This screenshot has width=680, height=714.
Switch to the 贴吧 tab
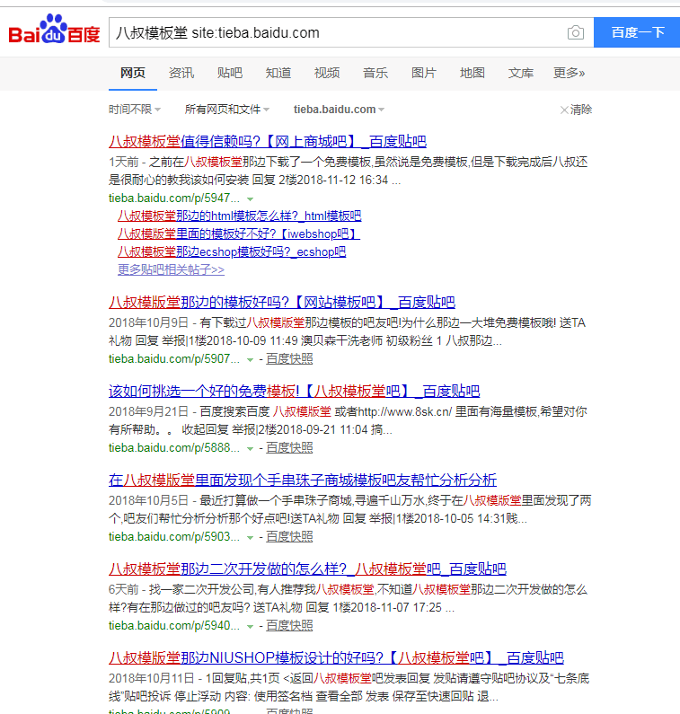coord(230,73)
